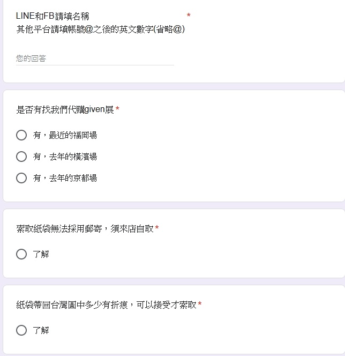
Task: Click the 您的回答 answer text field
Action: tap(95, 58)
